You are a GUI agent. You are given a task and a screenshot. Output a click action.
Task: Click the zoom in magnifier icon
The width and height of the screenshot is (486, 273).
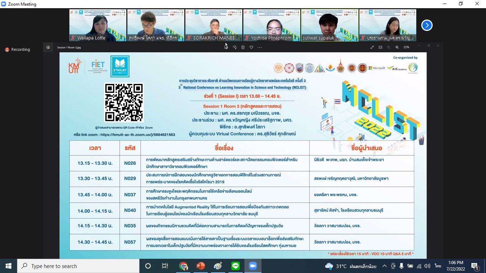tap(397, 47)
